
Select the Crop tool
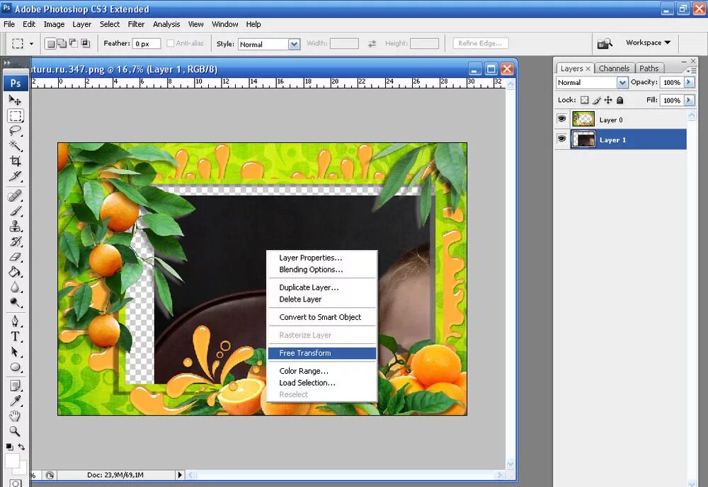pos(15,161)
